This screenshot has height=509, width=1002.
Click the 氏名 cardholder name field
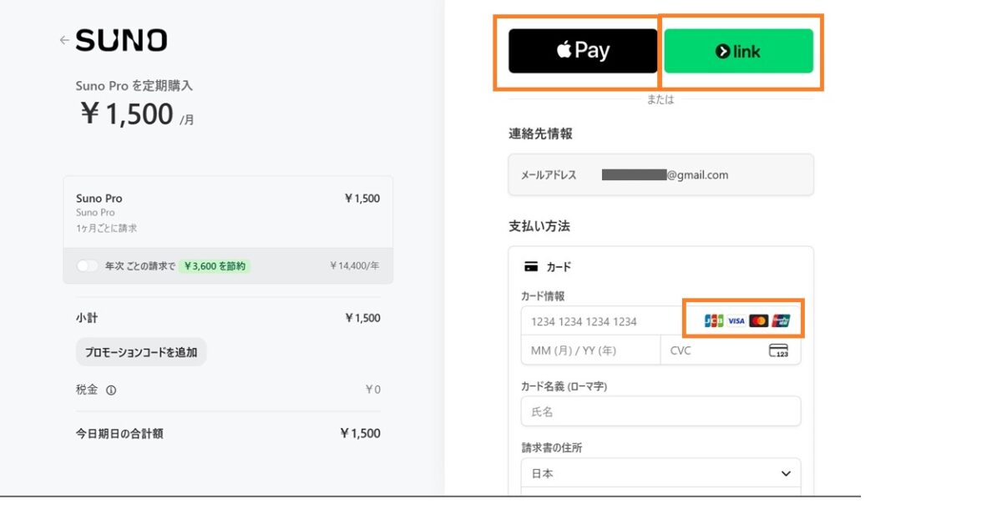660,411
